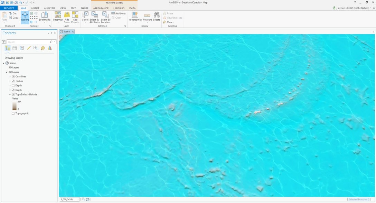Viewport: 376px width, 203px height.
Task: Switch to the Analysis ribbon tab
Action: tap(49, 8)
